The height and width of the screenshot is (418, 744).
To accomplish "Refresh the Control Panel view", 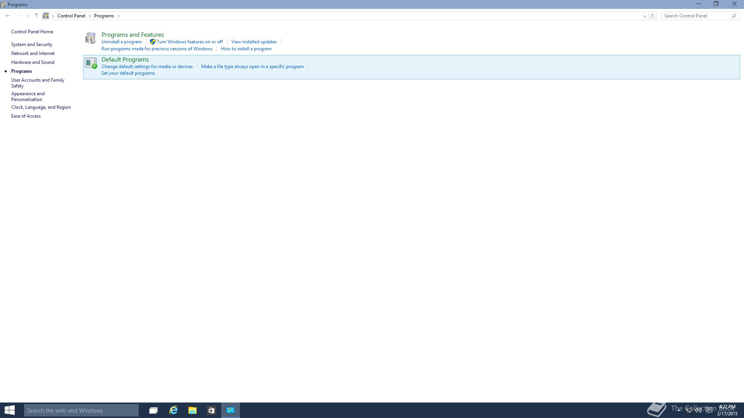I will tap(653, 16).
